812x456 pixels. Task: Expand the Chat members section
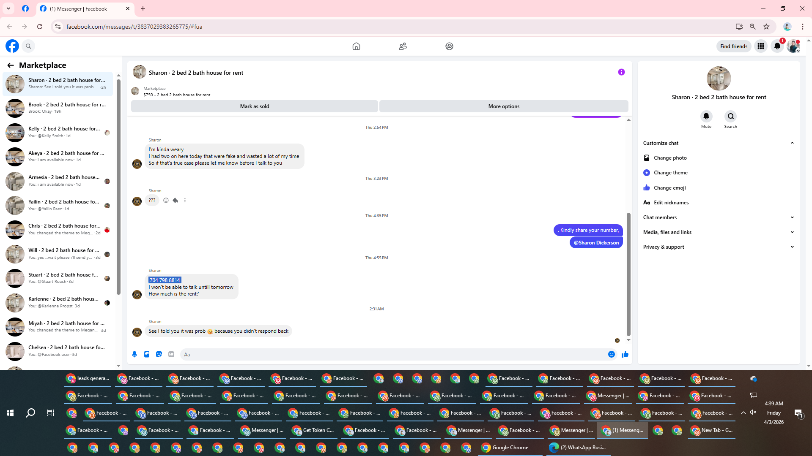pos(792,217)
